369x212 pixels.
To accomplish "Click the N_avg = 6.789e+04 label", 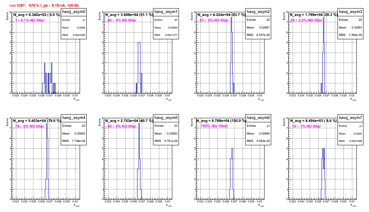I will [x=221, y=120].
